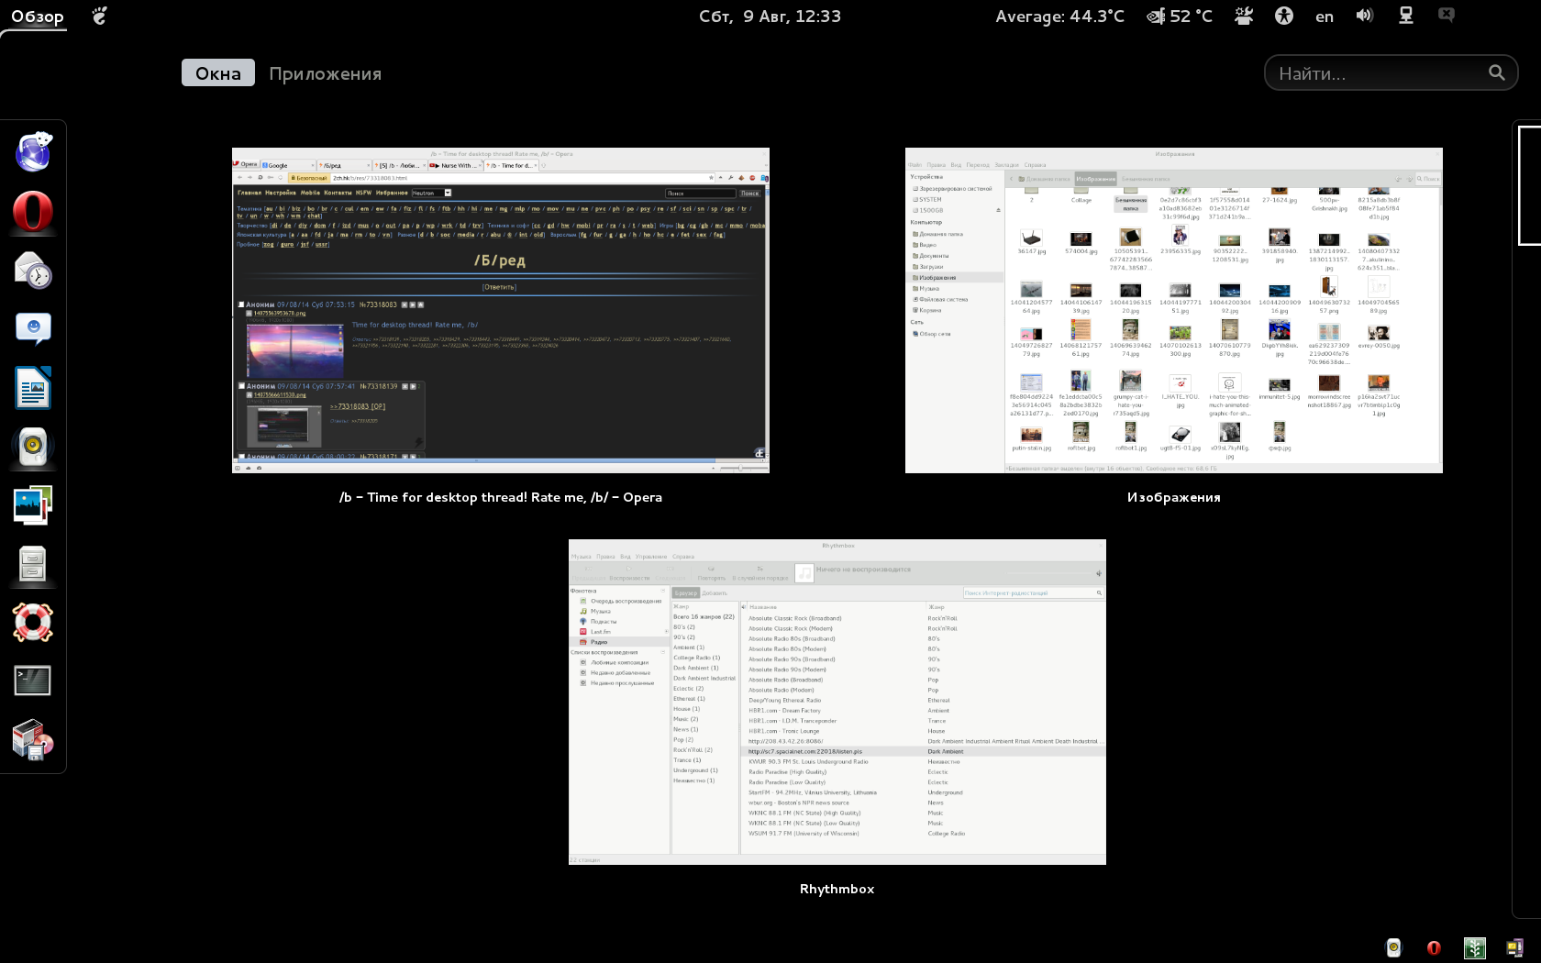This screenshot has width=1541, height=963.
Task: Launch LibreOffice Writer from the dash
Action: [x=33, y=387]
